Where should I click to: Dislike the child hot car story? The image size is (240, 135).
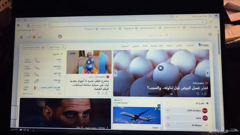point(98,93)
